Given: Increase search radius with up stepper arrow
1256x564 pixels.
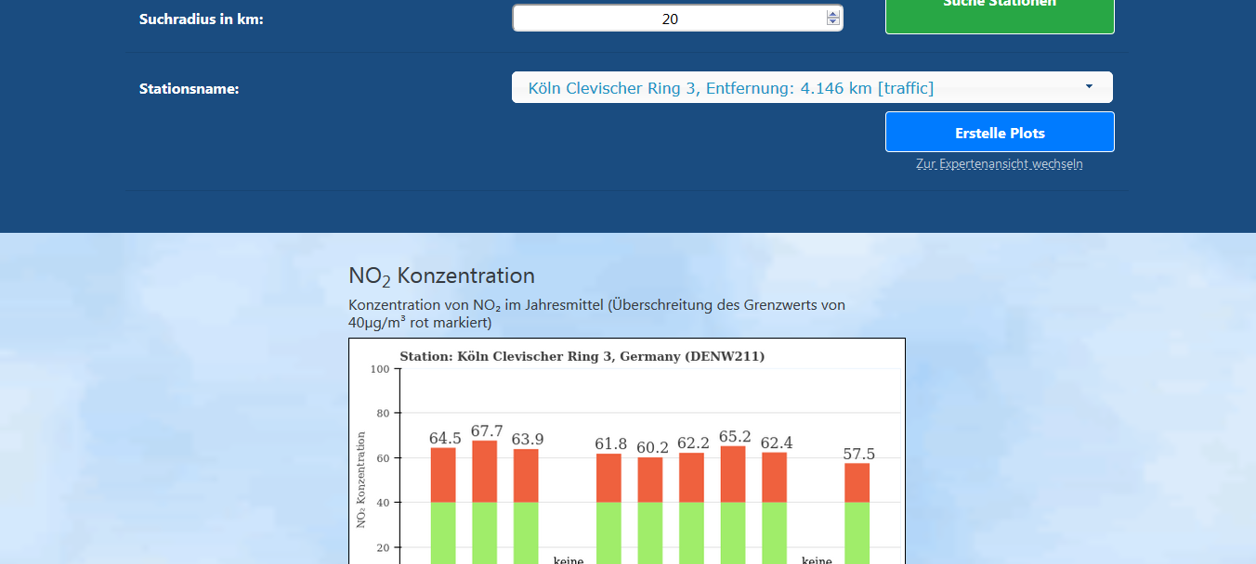Looking at the screenshot, I should pos(833,14).
